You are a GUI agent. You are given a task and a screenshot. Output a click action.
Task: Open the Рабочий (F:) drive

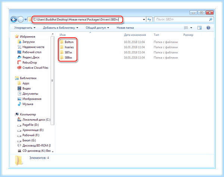tap(31, 135)
